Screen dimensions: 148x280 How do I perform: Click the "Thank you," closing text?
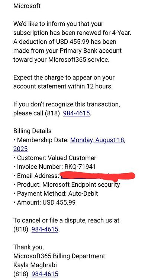click(x=29, y=247)
